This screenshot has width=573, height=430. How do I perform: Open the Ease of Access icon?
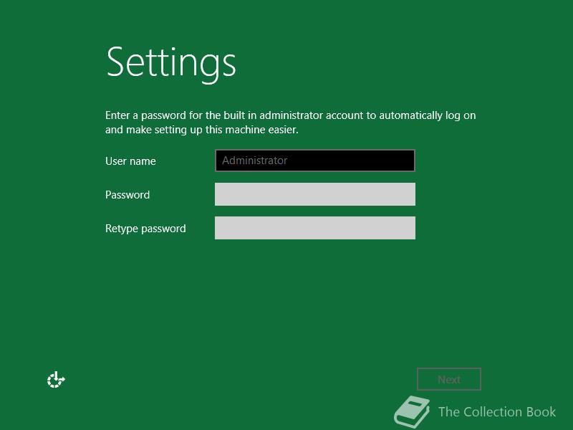(x=56, y=380)
